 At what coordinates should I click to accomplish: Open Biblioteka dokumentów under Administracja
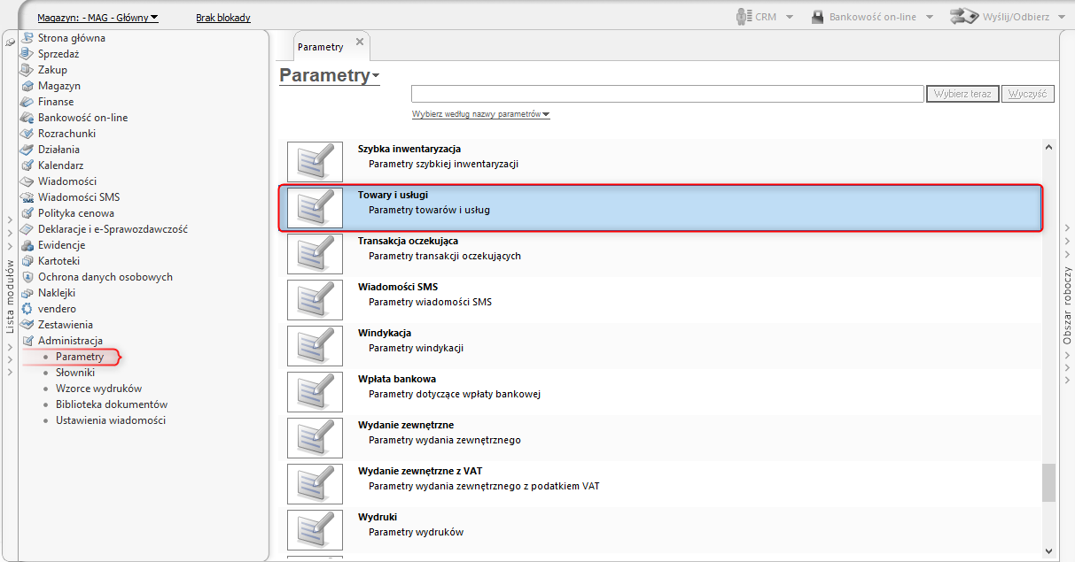click(112, 404)
